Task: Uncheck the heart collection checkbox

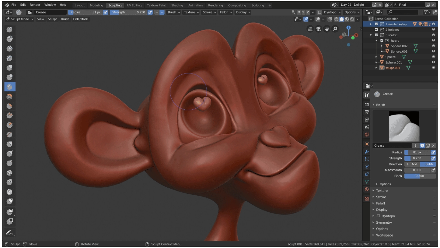Action: click(382, 41)
